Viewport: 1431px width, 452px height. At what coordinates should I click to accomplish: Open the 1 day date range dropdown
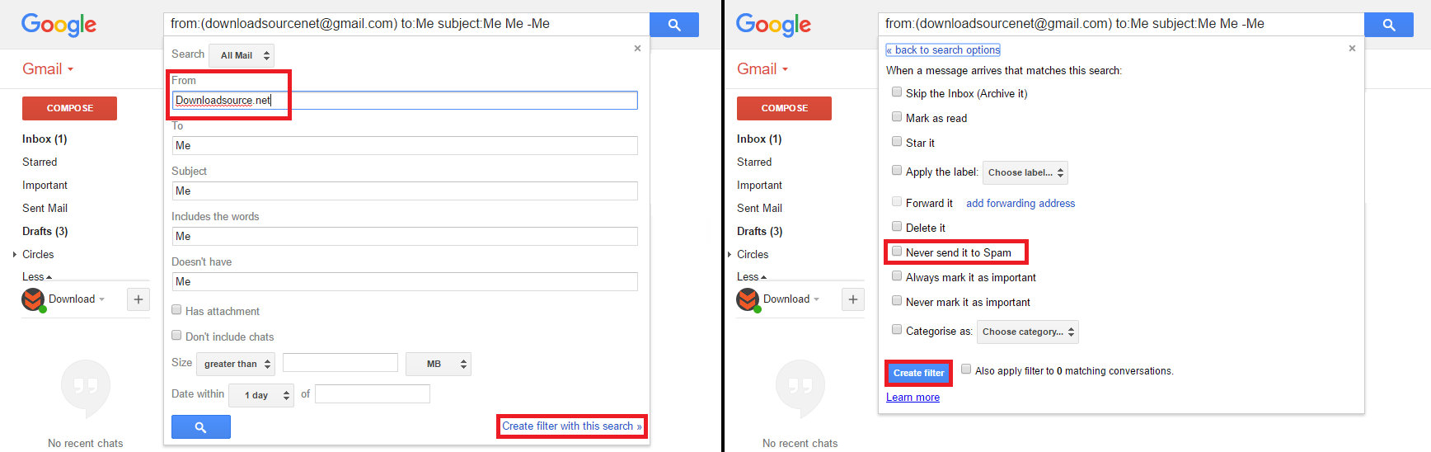pyautogui.click(x=262, y=395)
